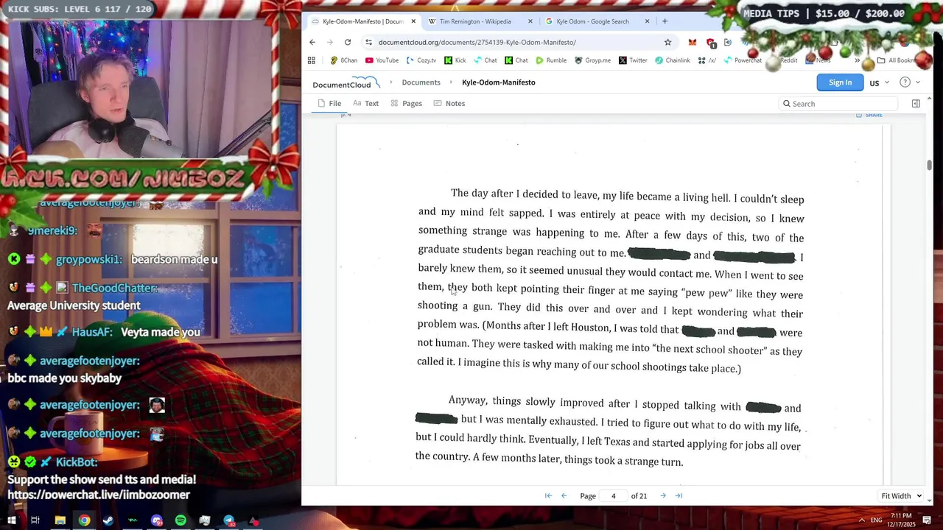Open Chrome from the taskbar
Image resolution: width=943 pixels, height=530 pixels.
click(85, 520)
